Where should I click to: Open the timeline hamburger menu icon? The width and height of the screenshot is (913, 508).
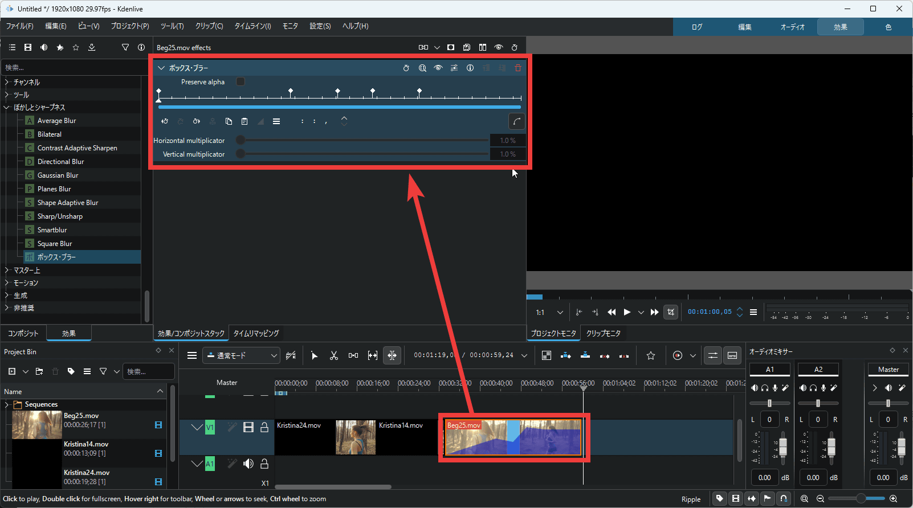coord(192,355)
